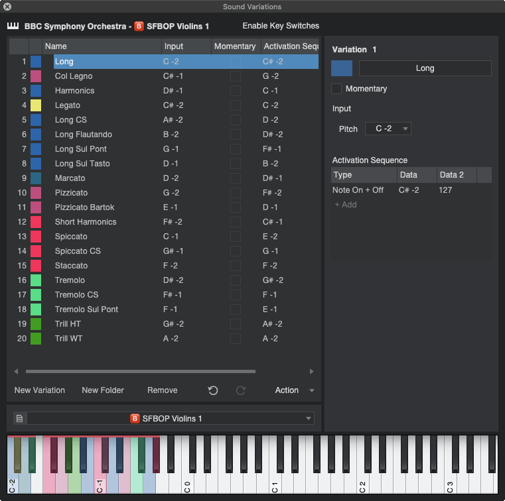
Task: Click the teal color swatch for Marcato
Action: click(36, 178)
